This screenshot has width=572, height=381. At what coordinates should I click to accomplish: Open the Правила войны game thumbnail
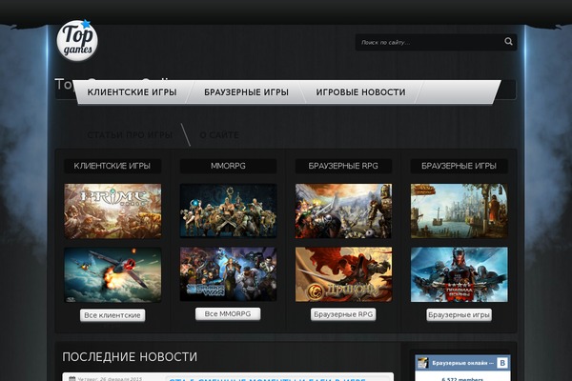pyautogui.click(x=459, y=274)
